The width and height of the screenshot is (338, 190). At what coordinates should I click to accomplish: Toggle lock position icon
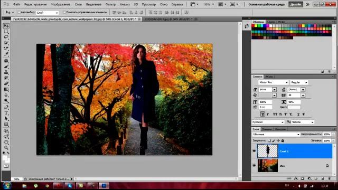[x=278, y=141]
